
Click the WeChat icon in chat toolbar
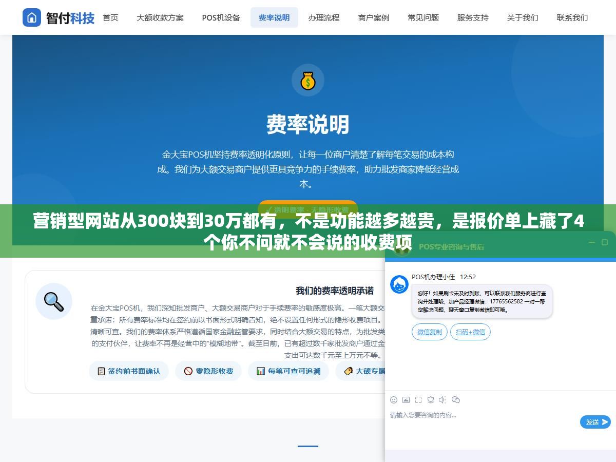tap(456, 399)
